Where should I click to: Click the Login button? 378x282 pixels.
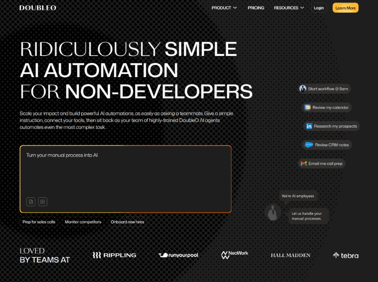(319, 8)
